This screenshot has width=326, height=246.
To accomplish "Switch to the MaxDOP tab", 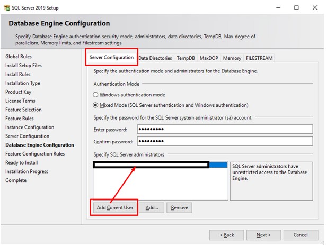I will coord(209,58).
